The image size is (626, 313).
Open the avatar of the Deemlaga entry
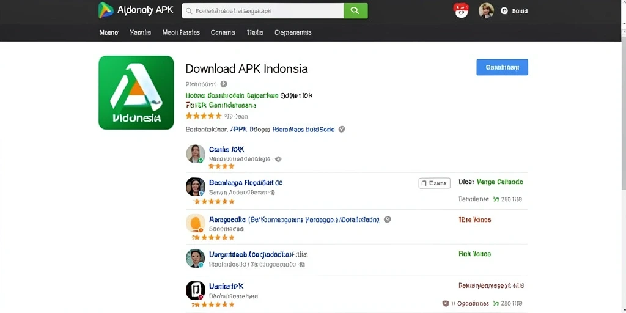(x=196, y=186)
